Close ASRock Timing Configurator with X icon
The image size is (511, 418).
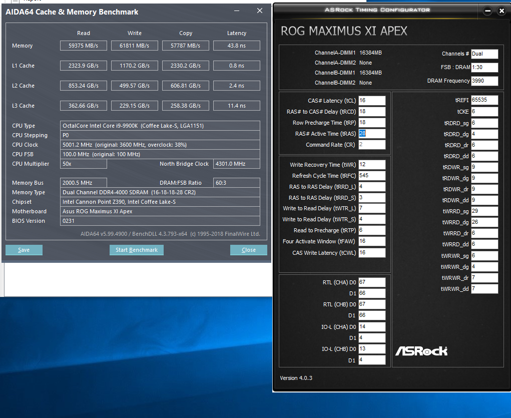click(501, 11)
